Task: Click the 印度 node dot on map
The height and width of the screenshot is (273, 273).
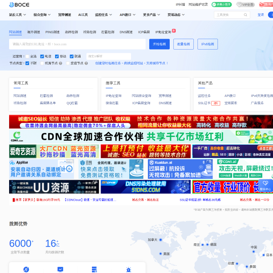Action: pos(237,263)
